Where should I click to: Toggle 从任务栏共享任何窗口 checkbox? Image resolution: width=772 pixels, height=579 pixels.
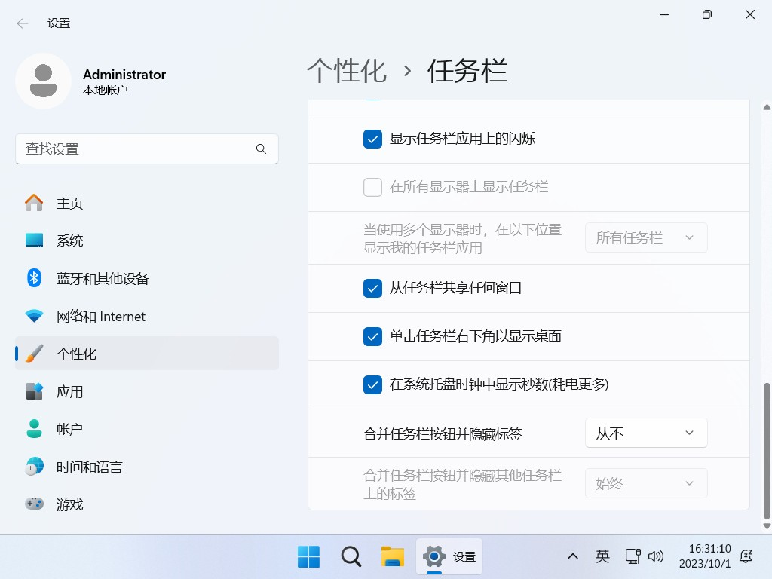[372, 288]
